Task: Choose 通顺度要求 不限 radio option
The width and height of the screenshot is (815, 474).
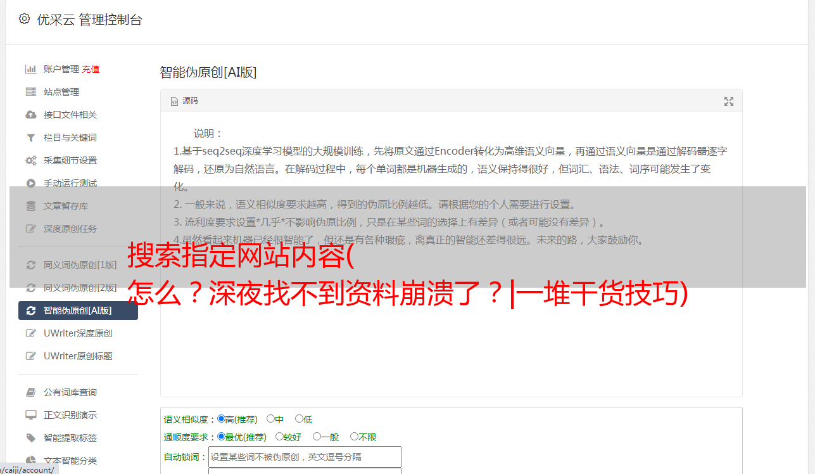Action: (x=354, y=437)
